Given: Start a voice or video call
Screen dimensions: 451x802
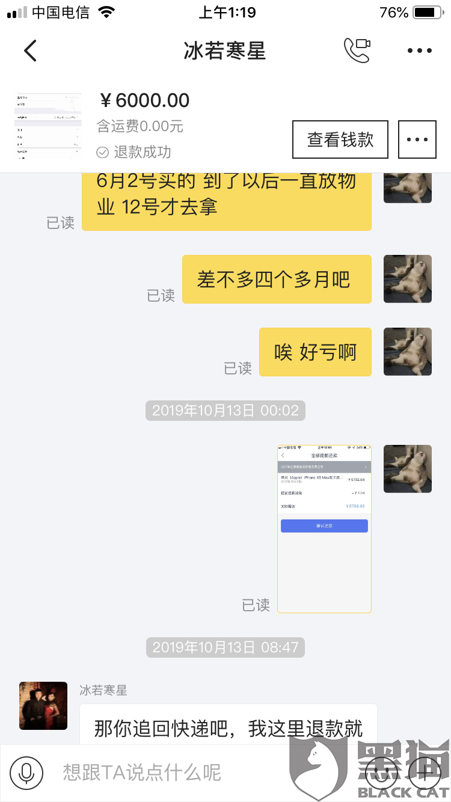Looking at the screenshot, I should click(357, 51).
